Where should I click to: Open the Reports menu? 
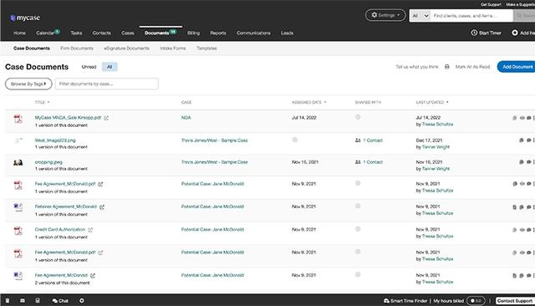218,33
